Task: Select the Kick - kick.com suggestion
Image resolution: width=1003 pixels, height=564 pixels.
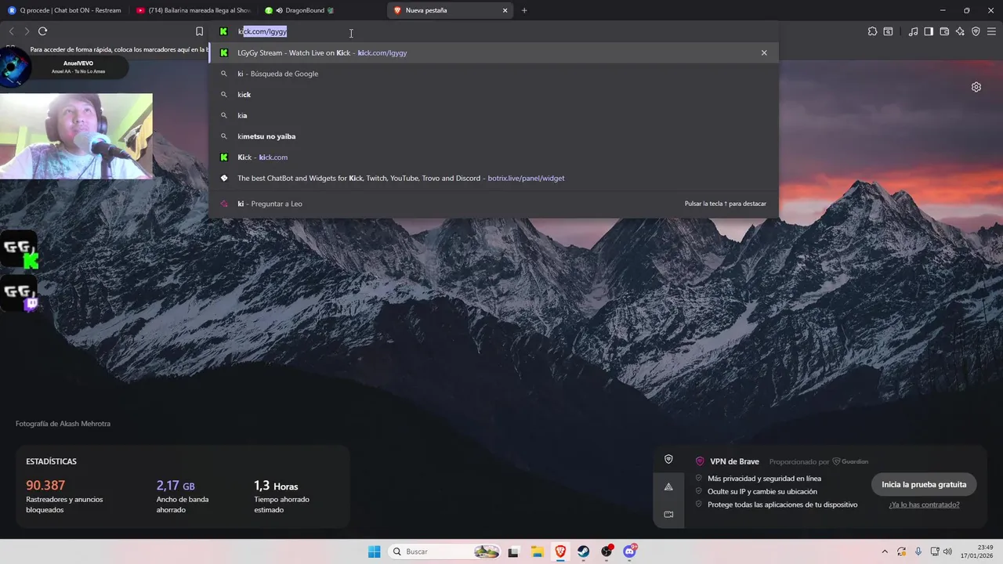Action: click(x=494, y=157)
